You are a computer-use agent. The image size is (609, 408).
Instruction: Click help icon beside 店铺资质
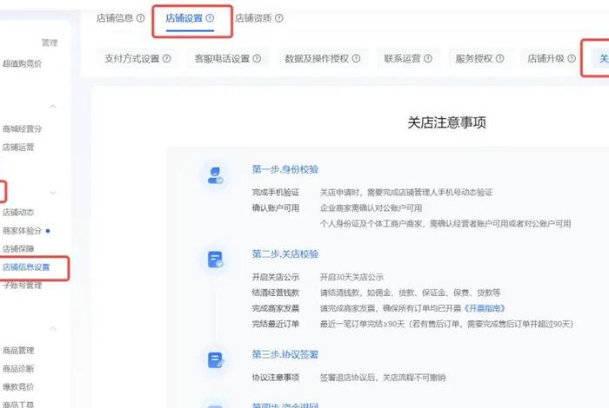click(x=279, y=18)
